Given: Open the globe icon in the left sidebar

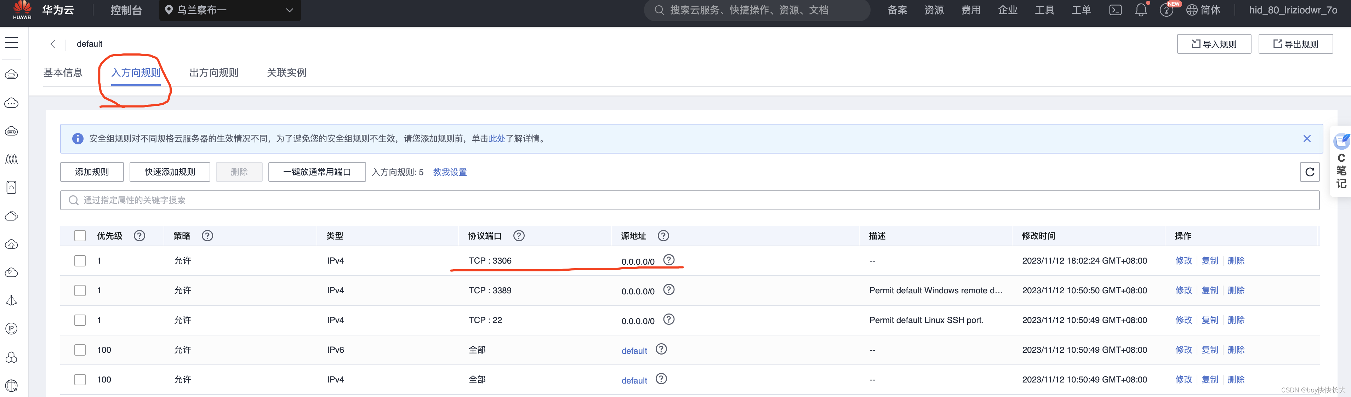Looking at the screenshot, I should click(12, 385).
